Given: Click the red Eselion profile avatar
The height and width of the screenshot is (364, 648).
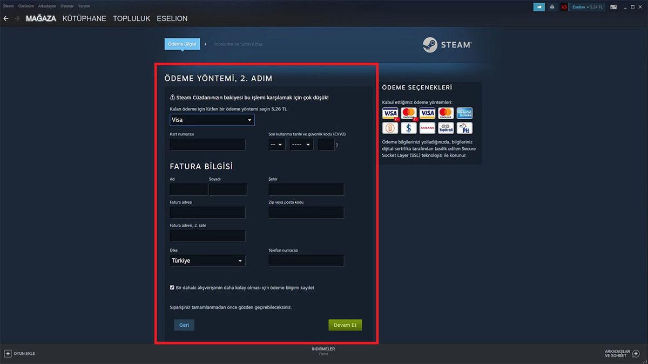Looking at the screenshot, I should (564, 7).
